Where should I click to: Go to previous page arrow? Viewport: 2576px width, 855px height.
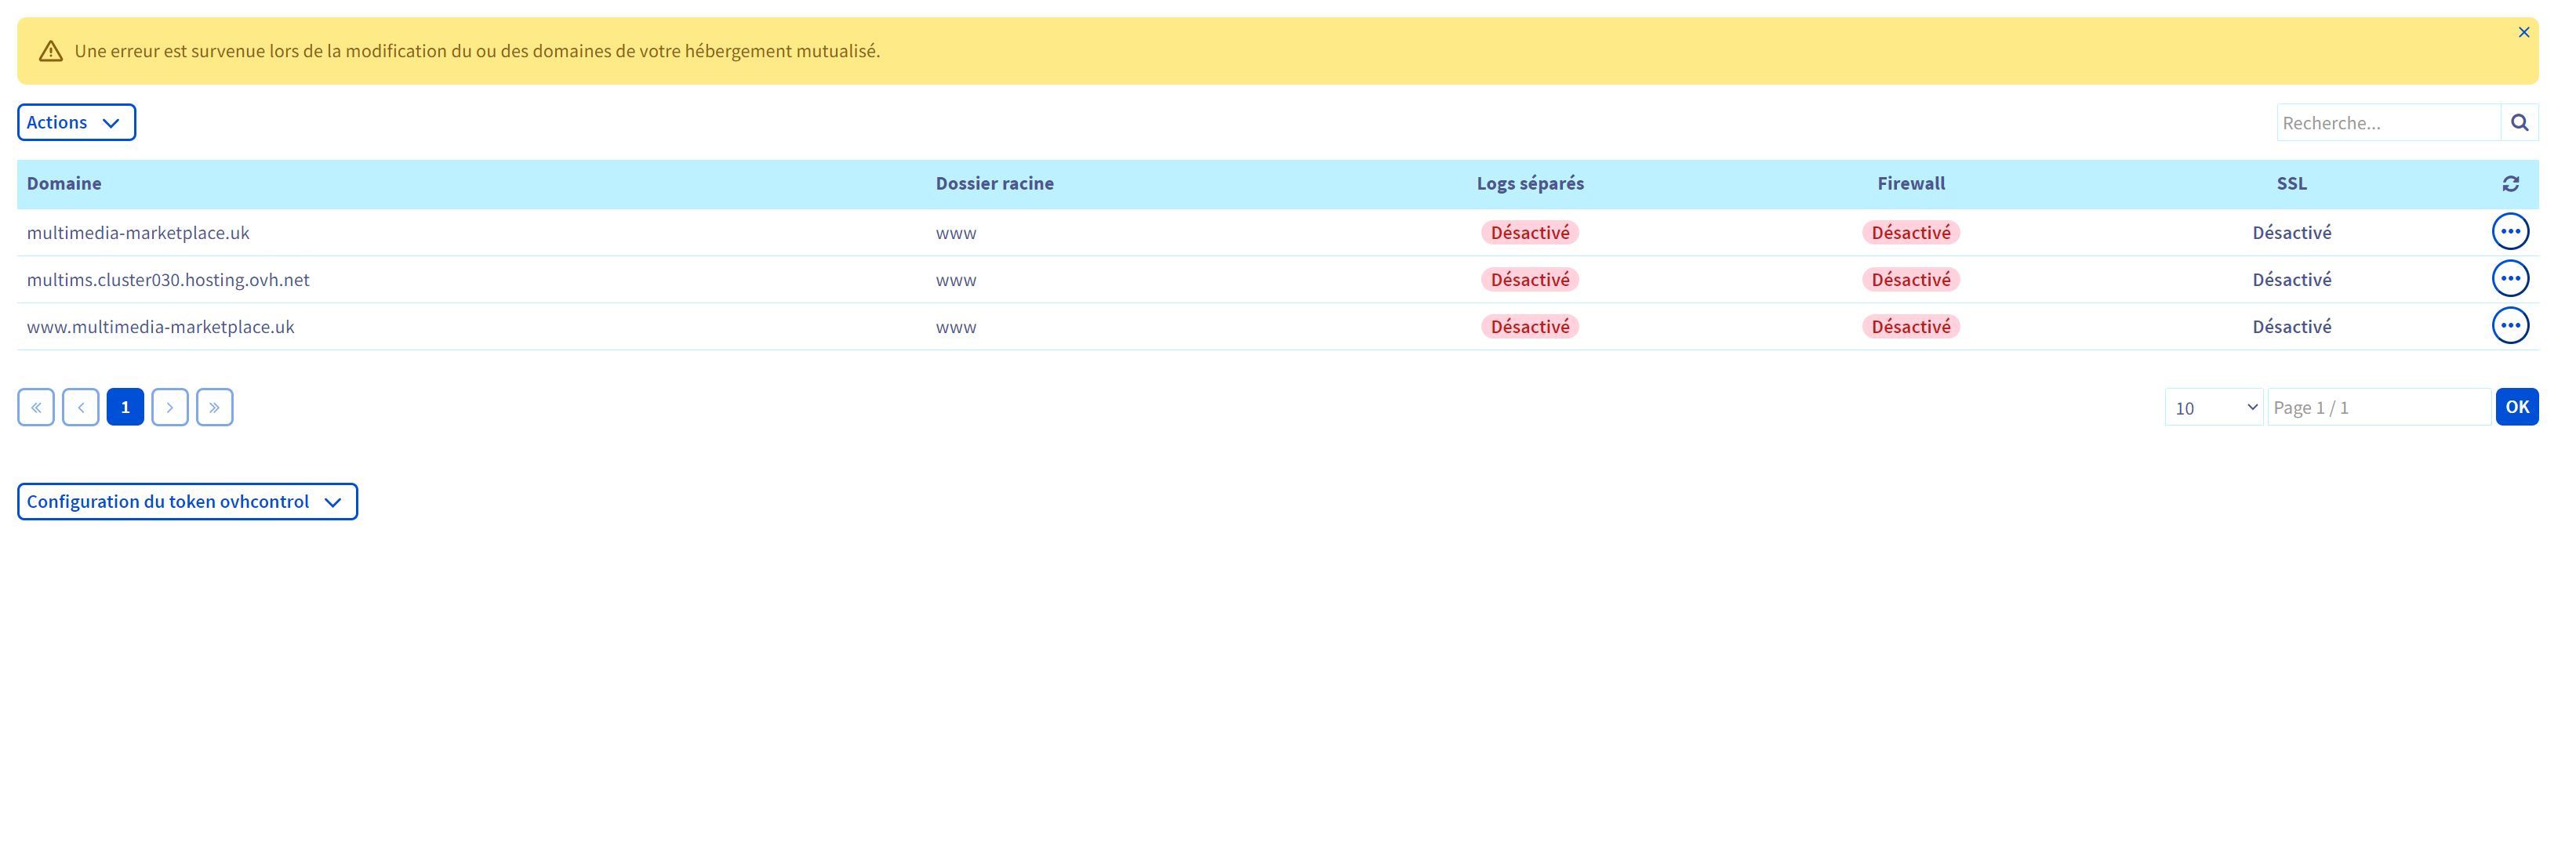(81, 408)
